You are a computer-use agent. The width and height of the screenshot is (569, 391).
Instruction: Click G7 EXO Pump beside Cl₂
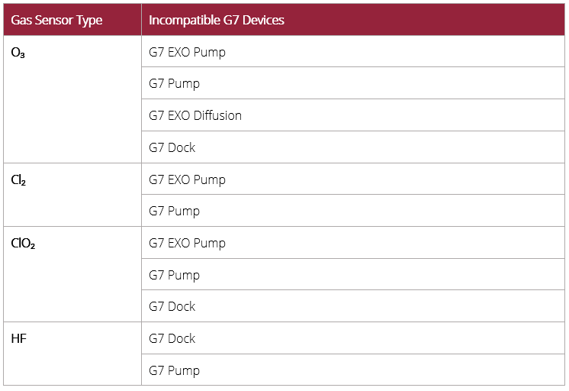[x=187, y=180]
